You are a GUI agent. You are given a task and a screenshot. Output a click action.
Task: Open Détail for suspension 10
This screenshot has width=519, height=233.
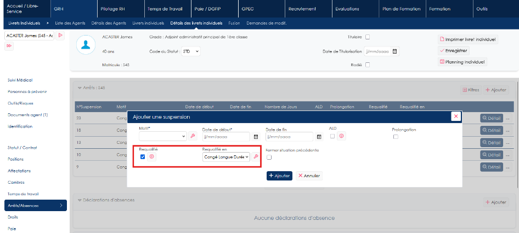(x=492, y=154)
